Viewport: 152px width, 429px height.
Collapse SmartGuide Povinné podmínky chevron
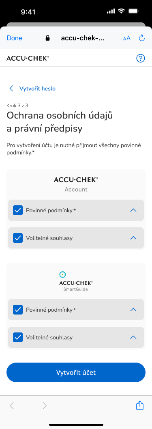pos(133,310)
